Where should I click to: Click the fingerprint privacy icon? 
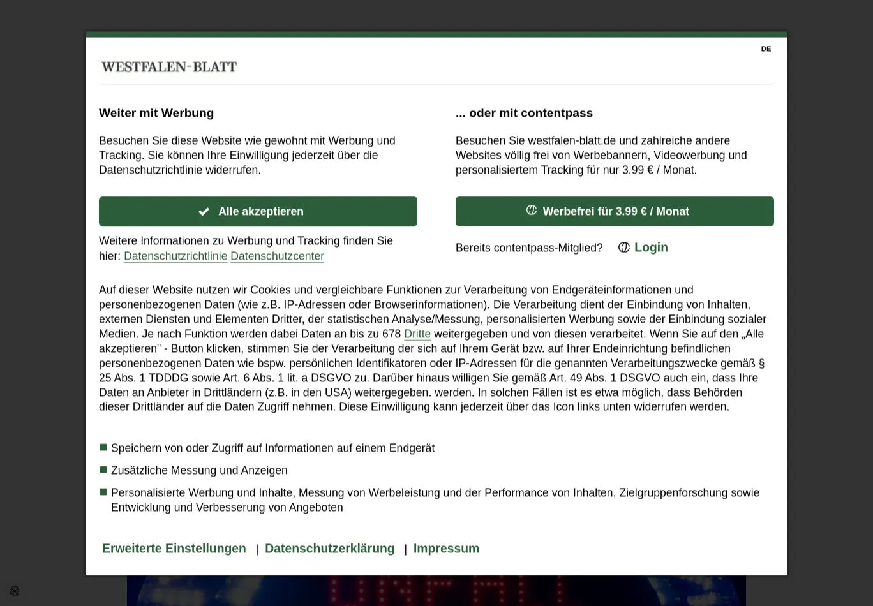point(15,592)
